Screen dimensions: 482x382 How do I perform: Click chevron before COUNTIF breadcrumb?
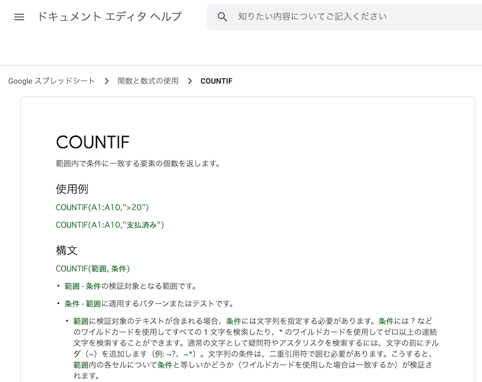point(189,81)
